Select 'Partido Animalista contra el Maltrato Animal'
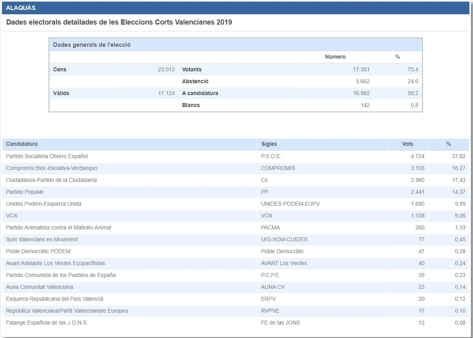Image resolution: width=473 pixels, height=338 pixels. pyautogui.click(x=59, y=227)
